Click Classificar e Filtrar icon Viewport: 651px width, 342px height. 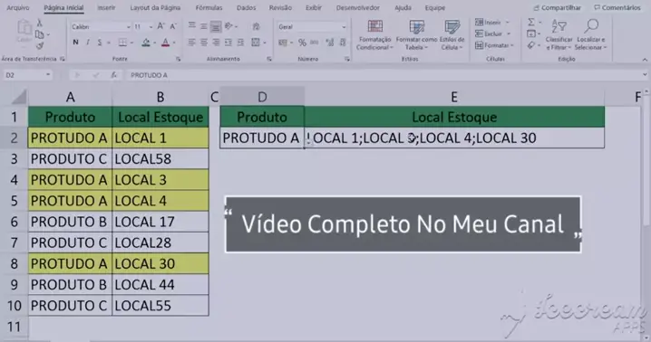point(559,35)
